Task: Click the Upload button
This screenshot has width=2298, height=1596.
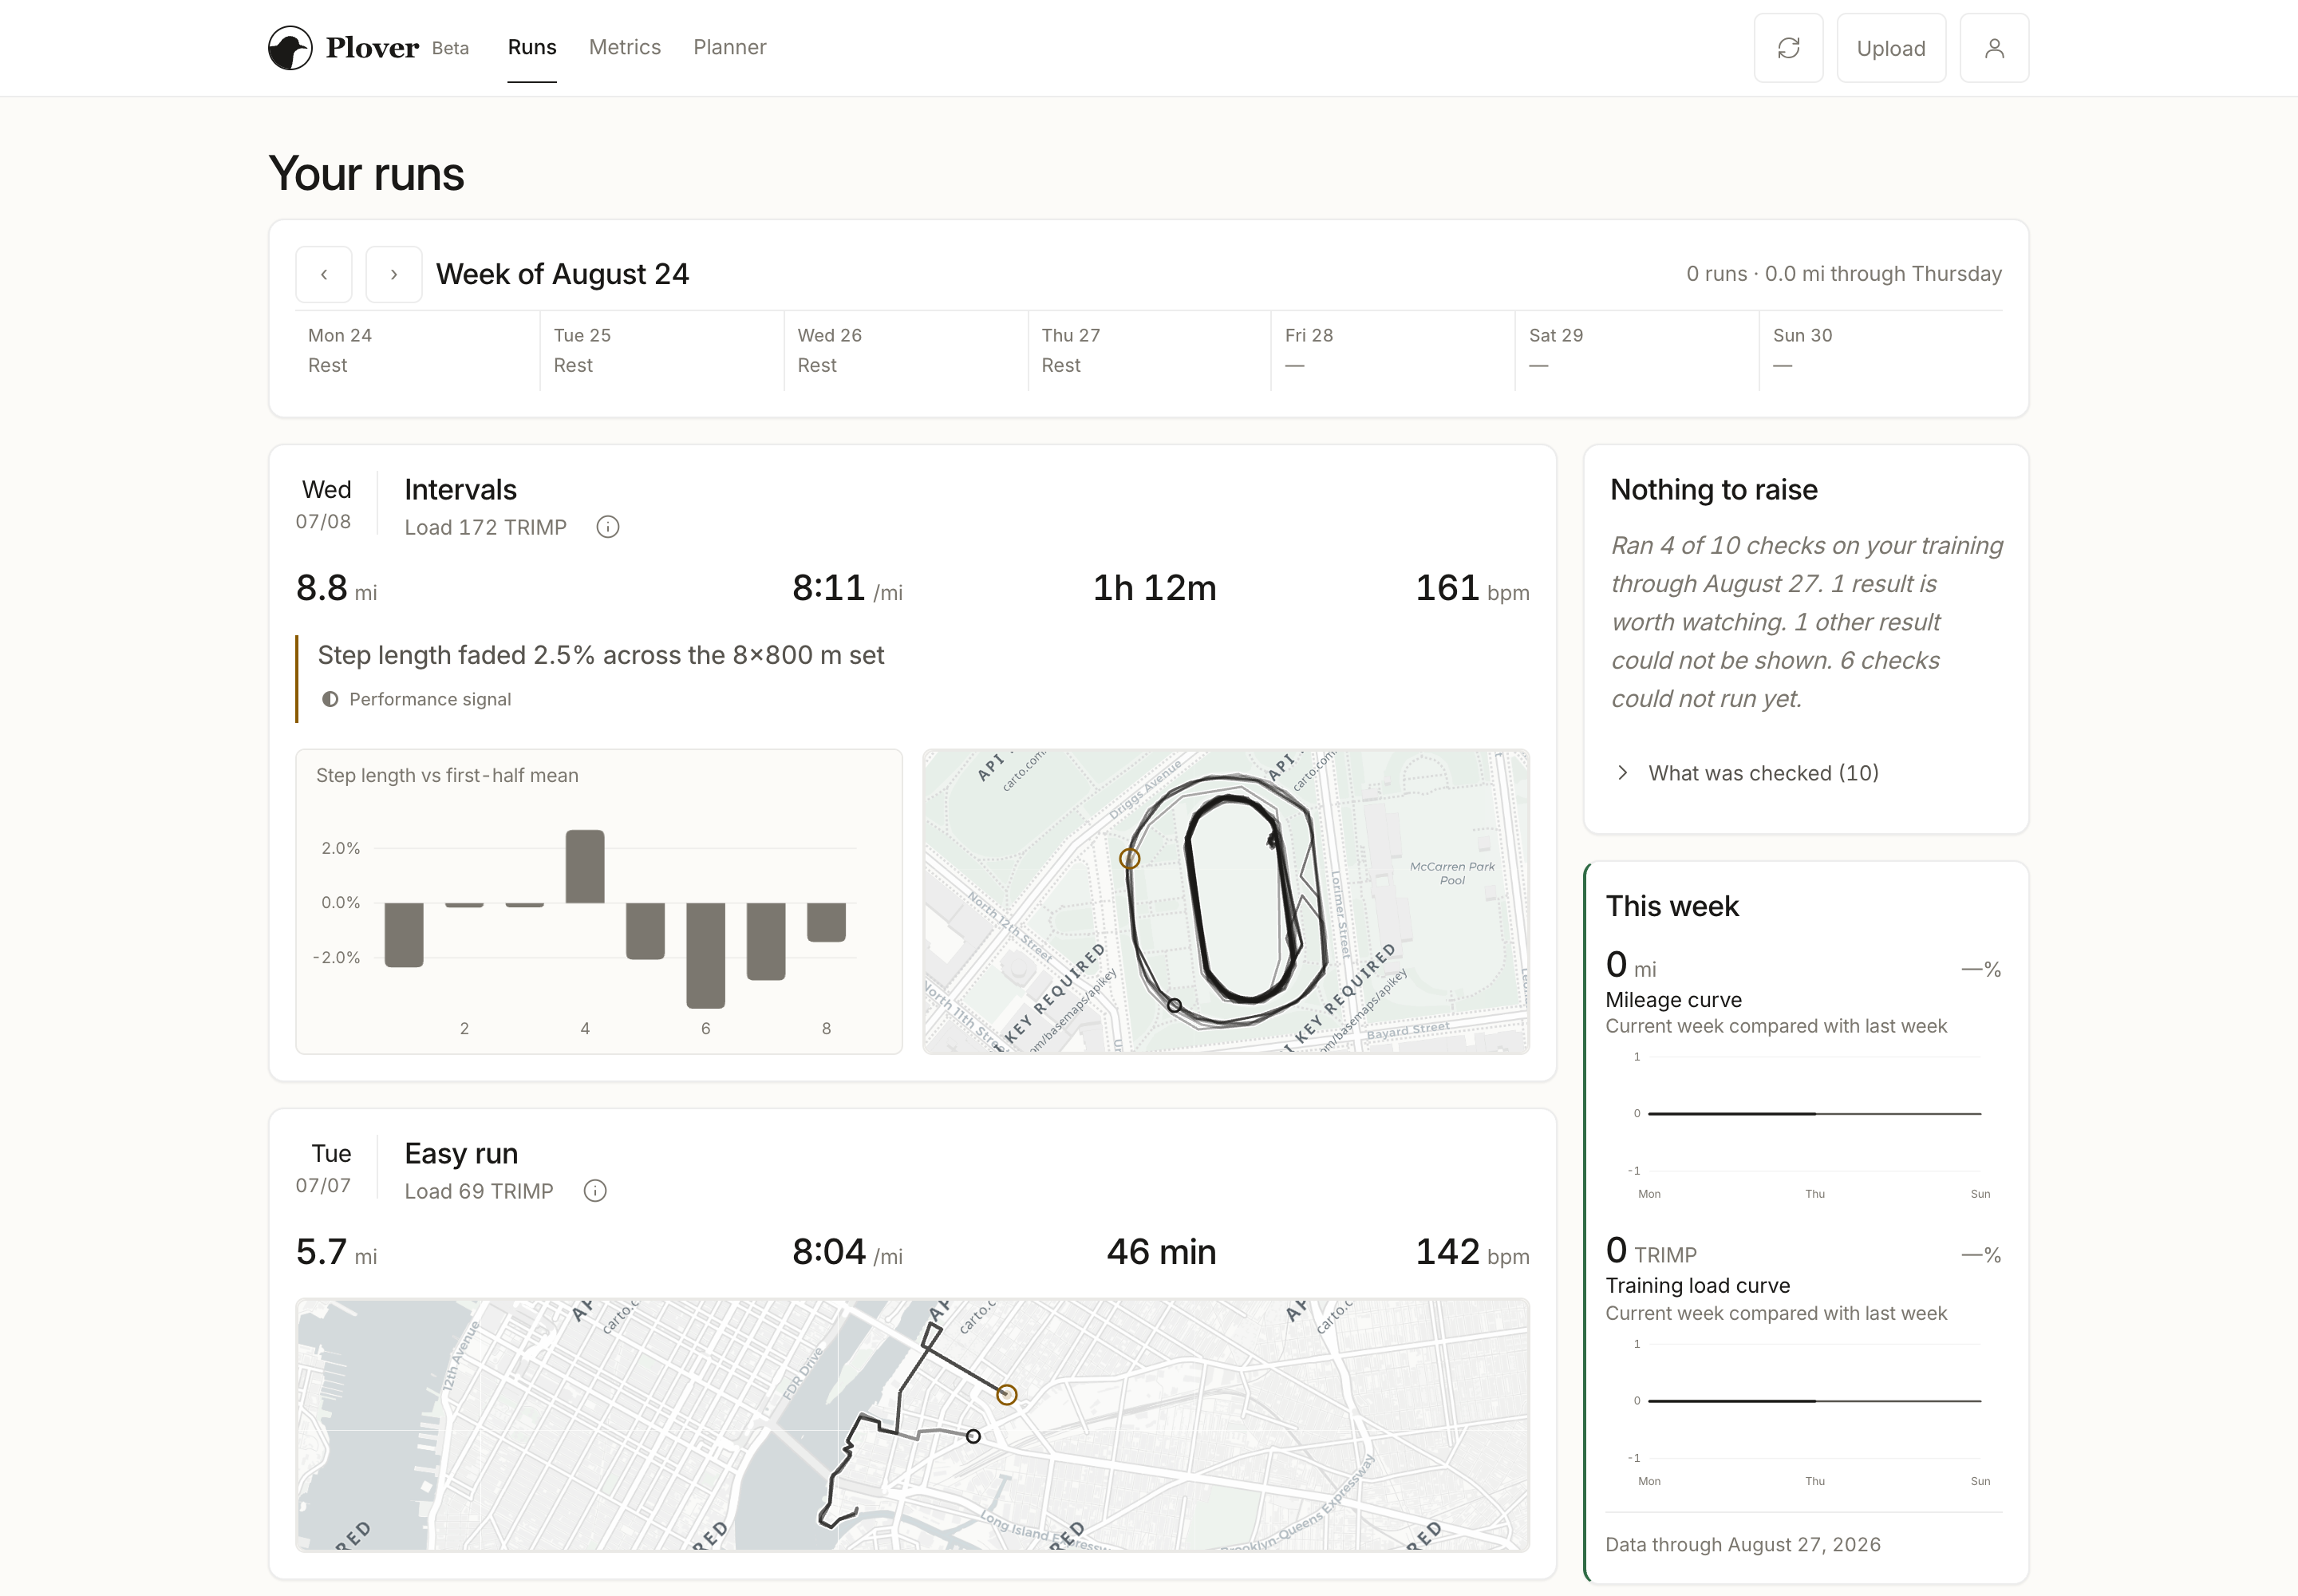Action: pos(1891,48)
